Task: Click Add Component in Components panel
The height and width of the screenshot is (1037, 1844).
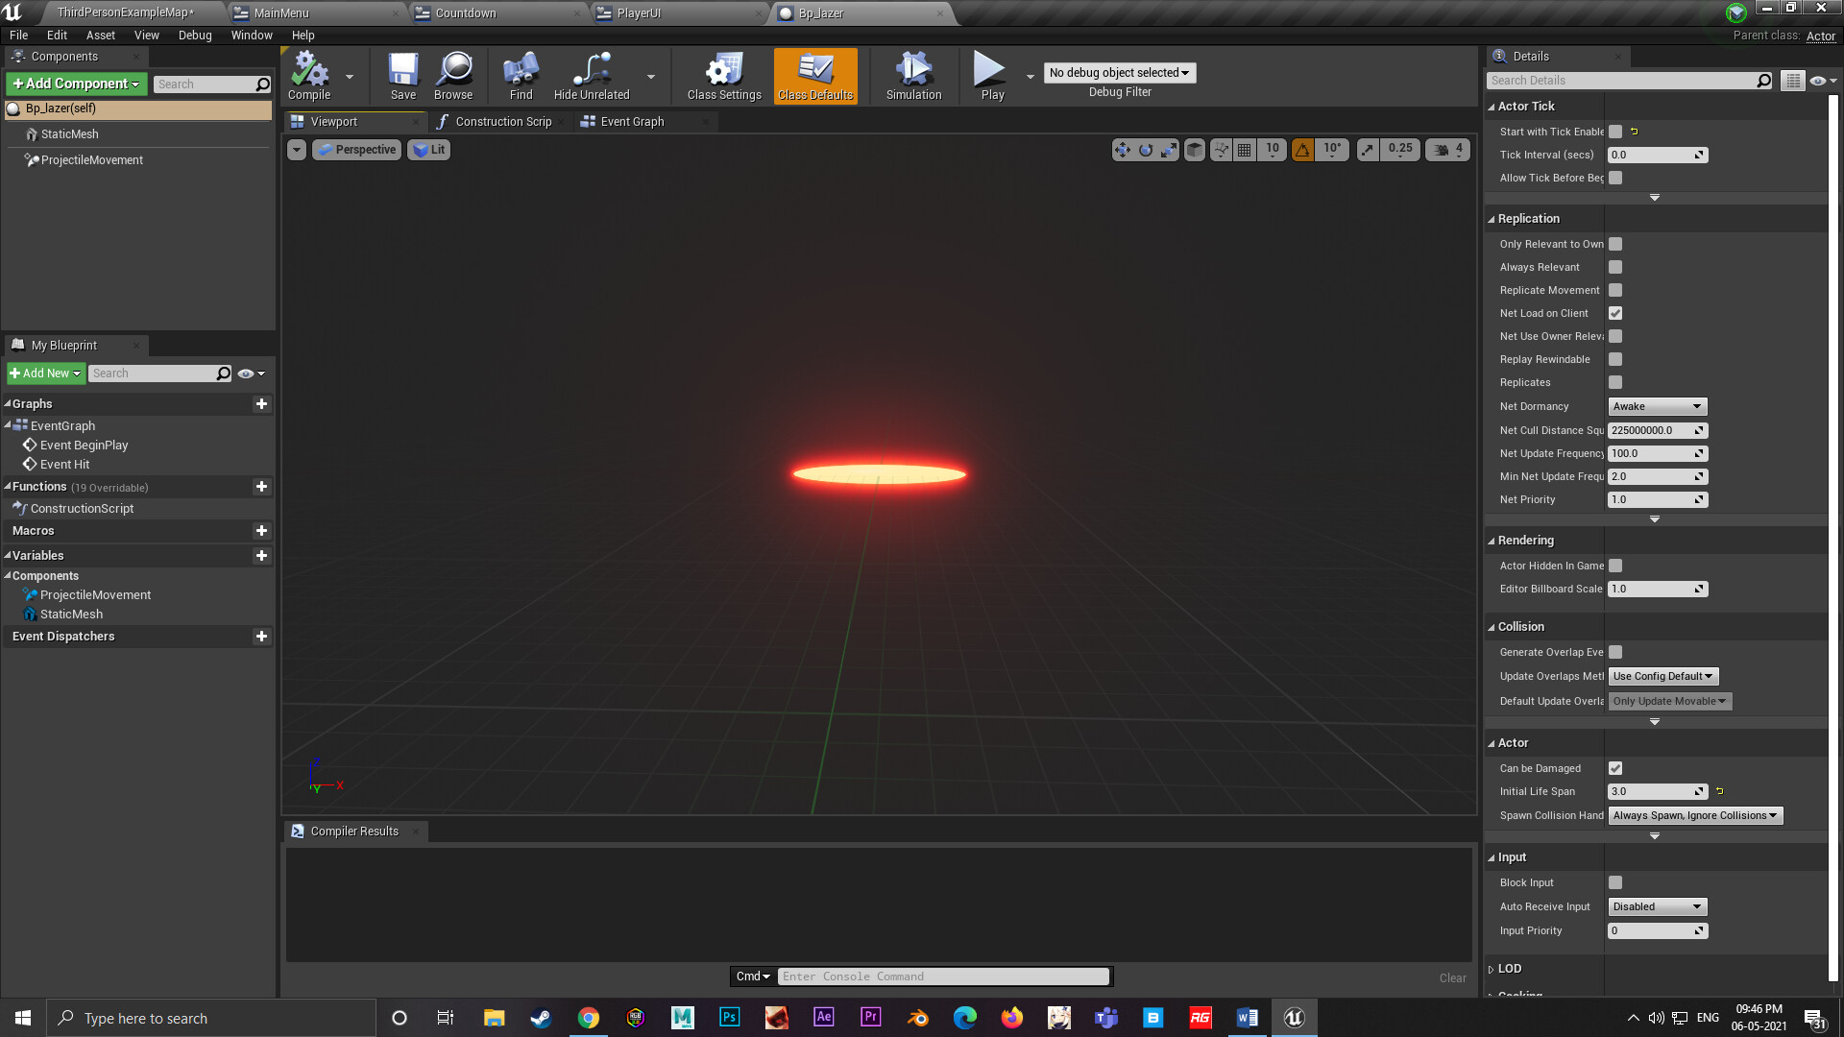Action: point(74,84)
